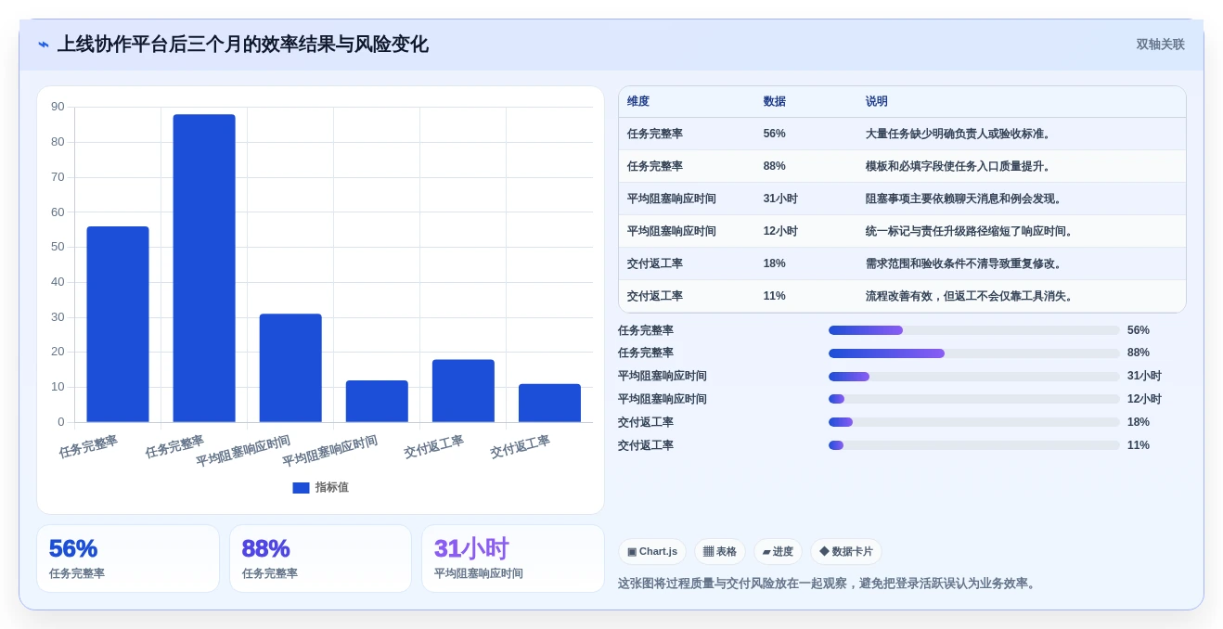Click the progress bar valued 88%

(x=974, y=353)
